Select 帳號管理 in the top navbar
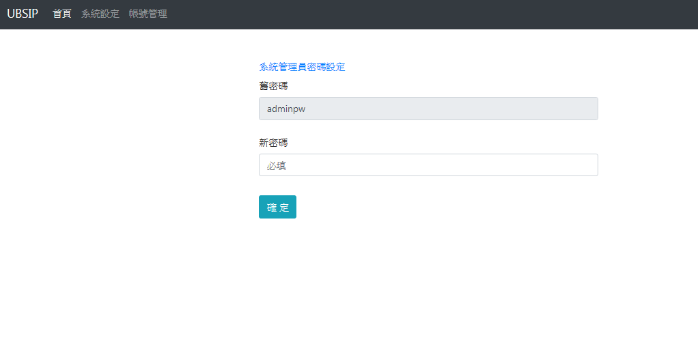 click(x=148, y=14)
